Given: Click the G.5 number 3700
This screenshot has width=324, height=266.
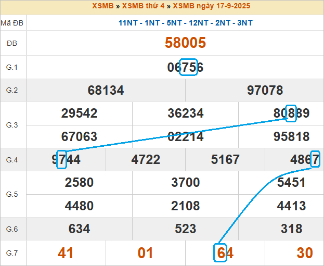Looking at the screenshot, I should [185, 183].
